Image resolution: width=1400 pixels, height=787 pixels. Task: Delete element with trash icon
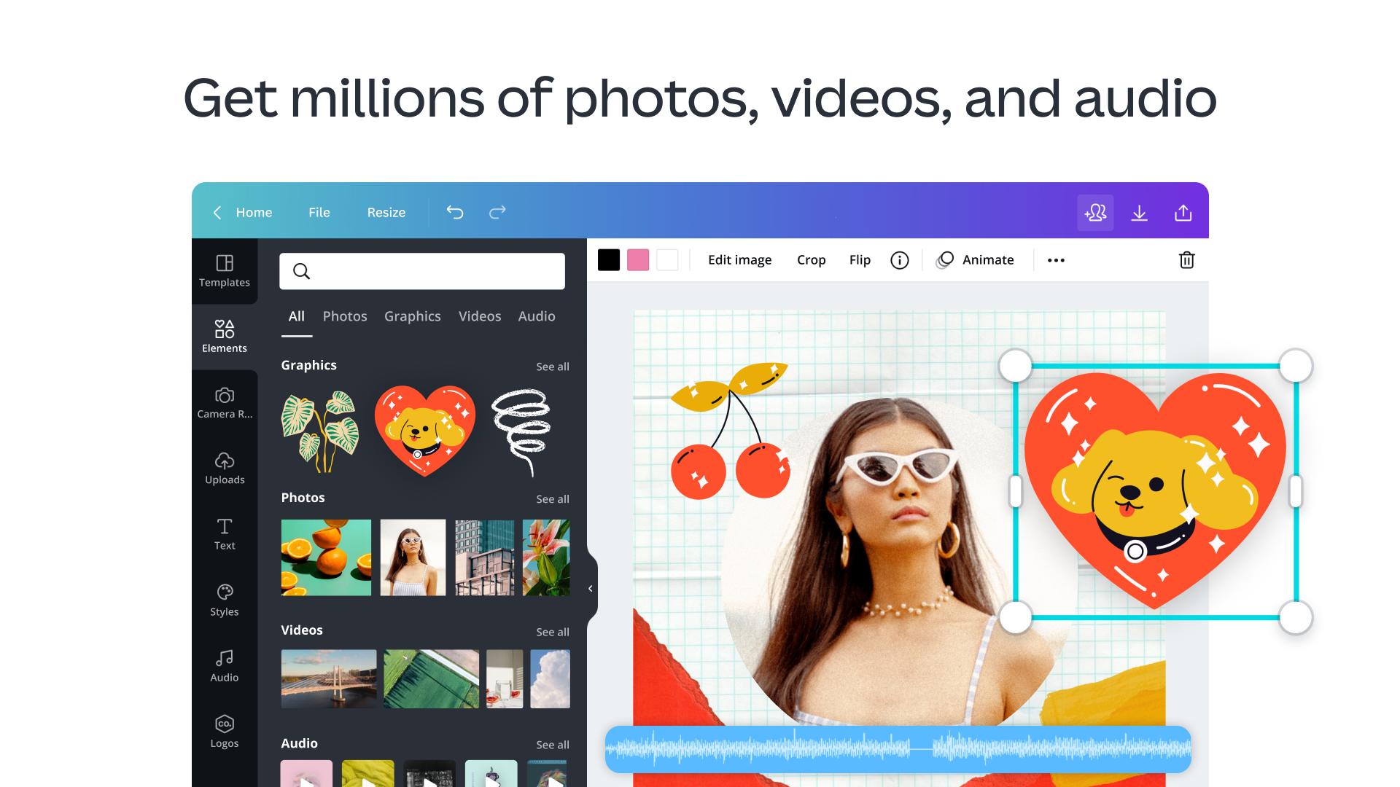tap(1186, 260)
